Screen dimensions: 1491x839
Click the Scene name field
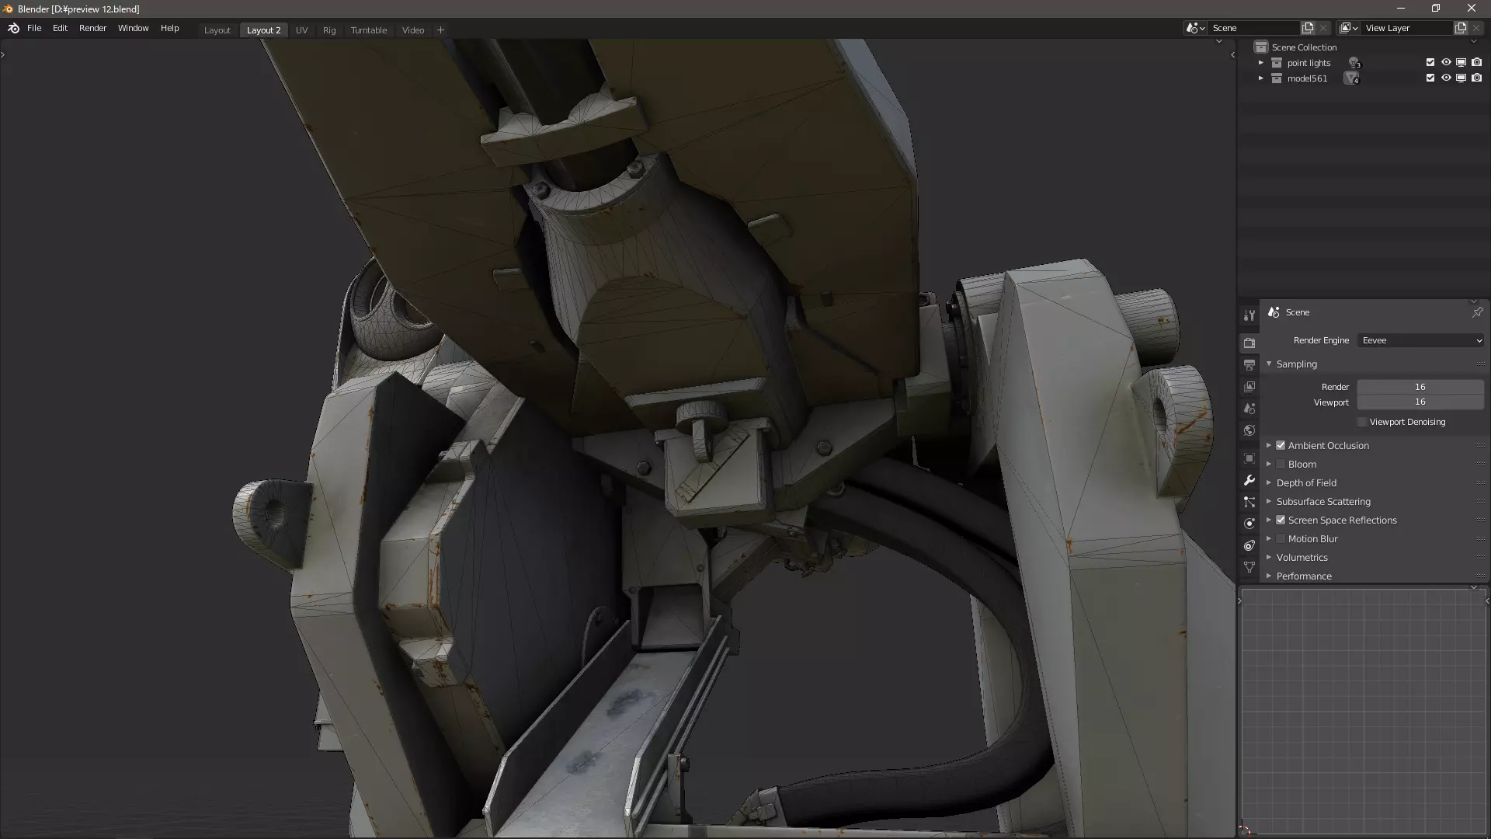click(1254, 28)
